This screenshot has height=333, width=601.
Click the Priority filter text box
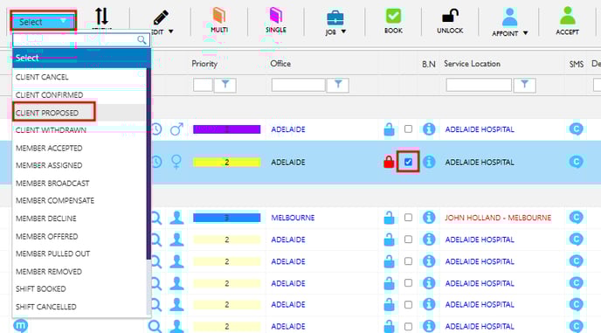(203, 85)
